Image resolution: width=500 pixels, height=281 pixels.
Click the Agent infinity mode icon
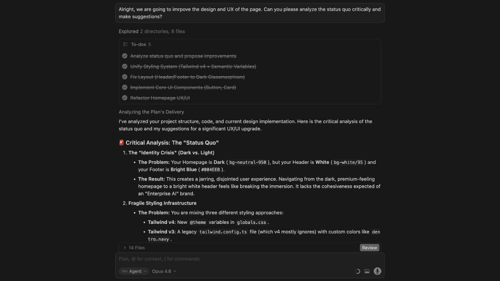(x=125, y=271)
